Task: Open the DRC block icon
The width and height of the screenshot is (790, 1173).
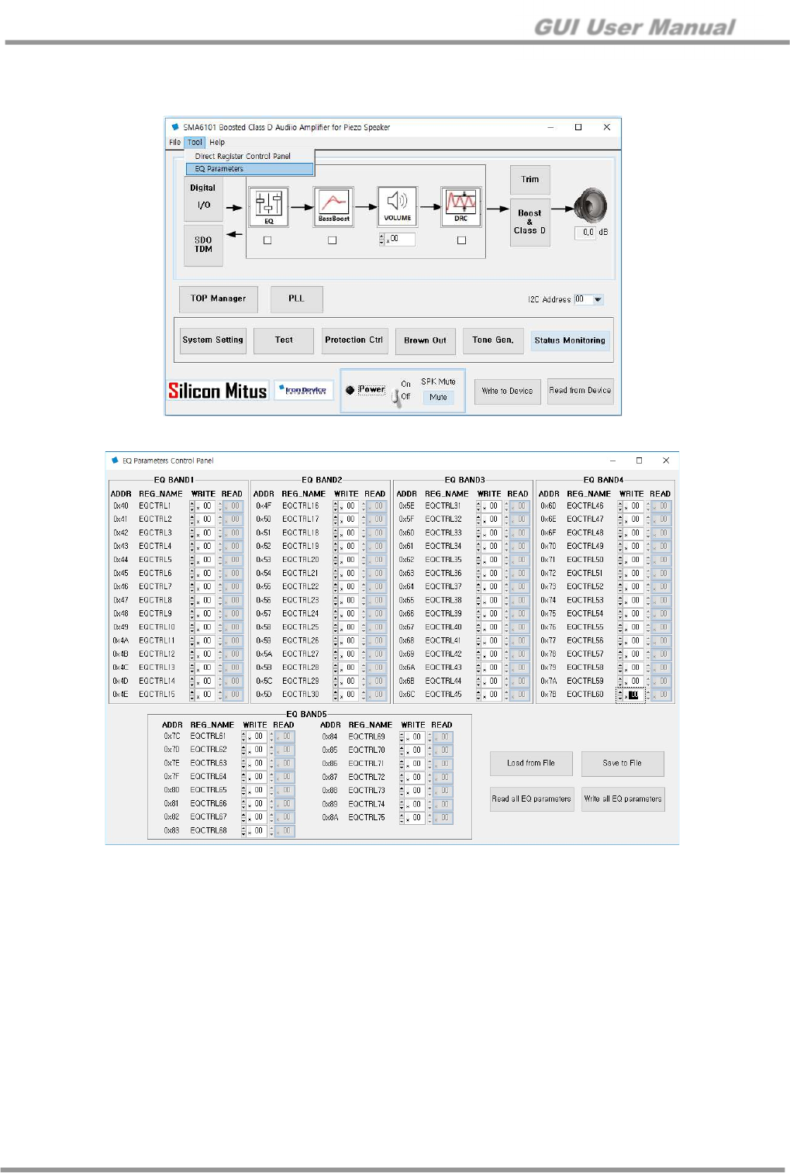Action: [461, 206]
